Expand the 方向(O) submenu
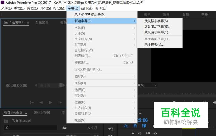 102,44
